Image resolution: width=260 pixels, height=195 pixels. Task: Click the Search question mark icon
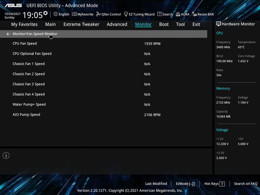(x=159, y=14)
